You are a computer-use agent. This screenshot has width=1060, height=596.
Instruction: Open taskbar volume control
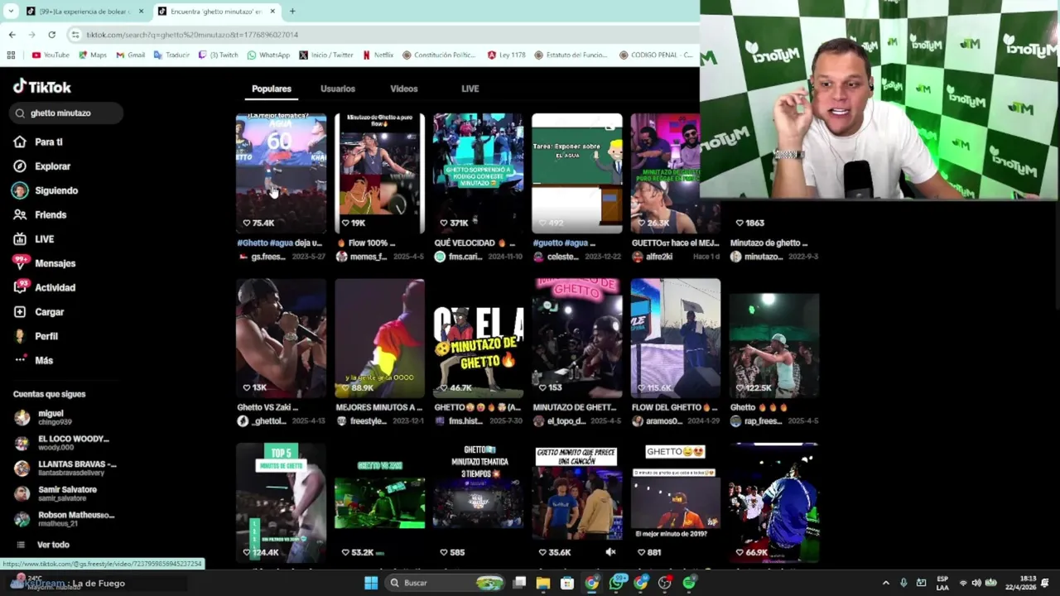click(976, 583)
